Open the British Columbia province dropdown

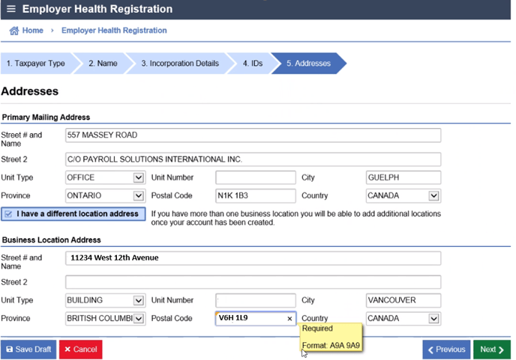point(138,319)
